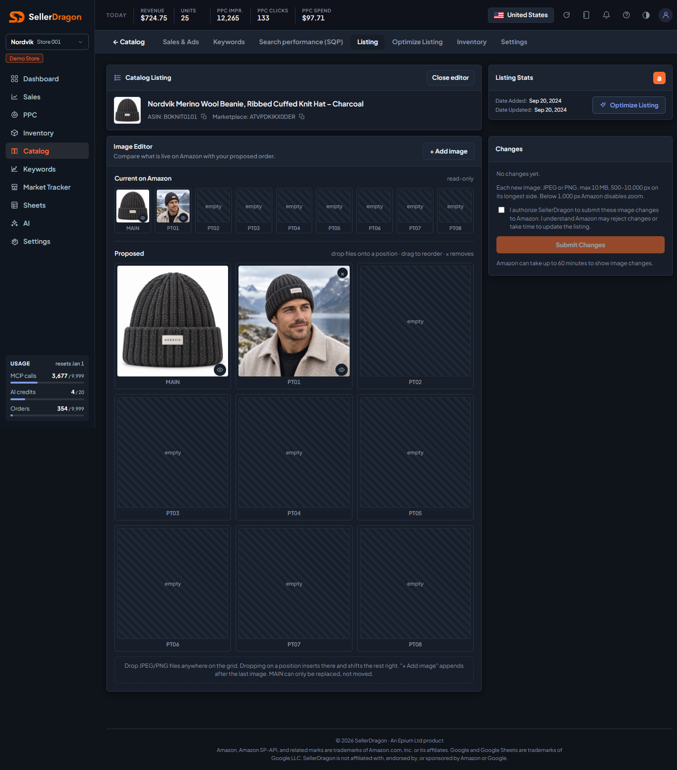Click the refresh icon in top bar

pos(566,15)
